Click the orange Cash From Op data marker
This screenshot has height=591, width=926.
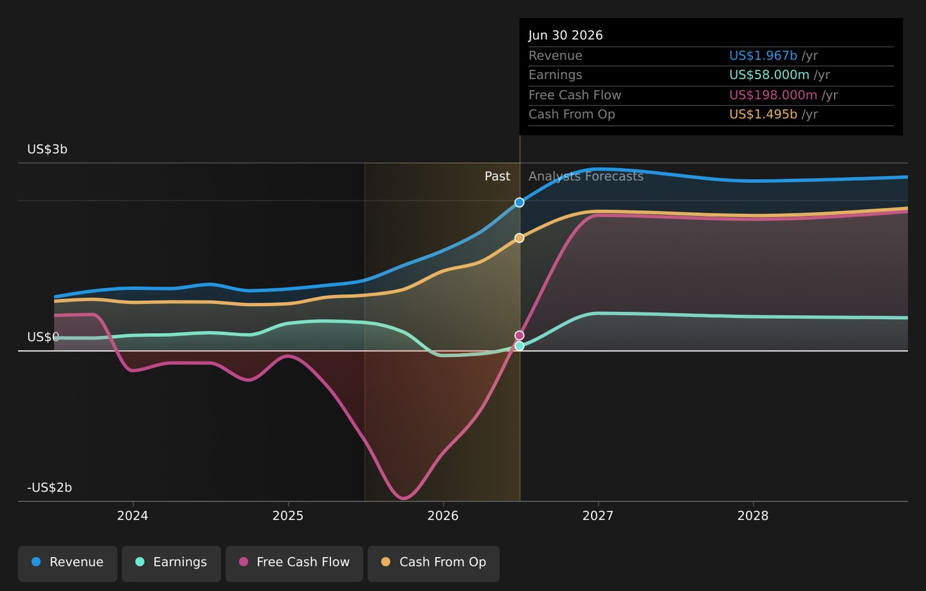520,238
